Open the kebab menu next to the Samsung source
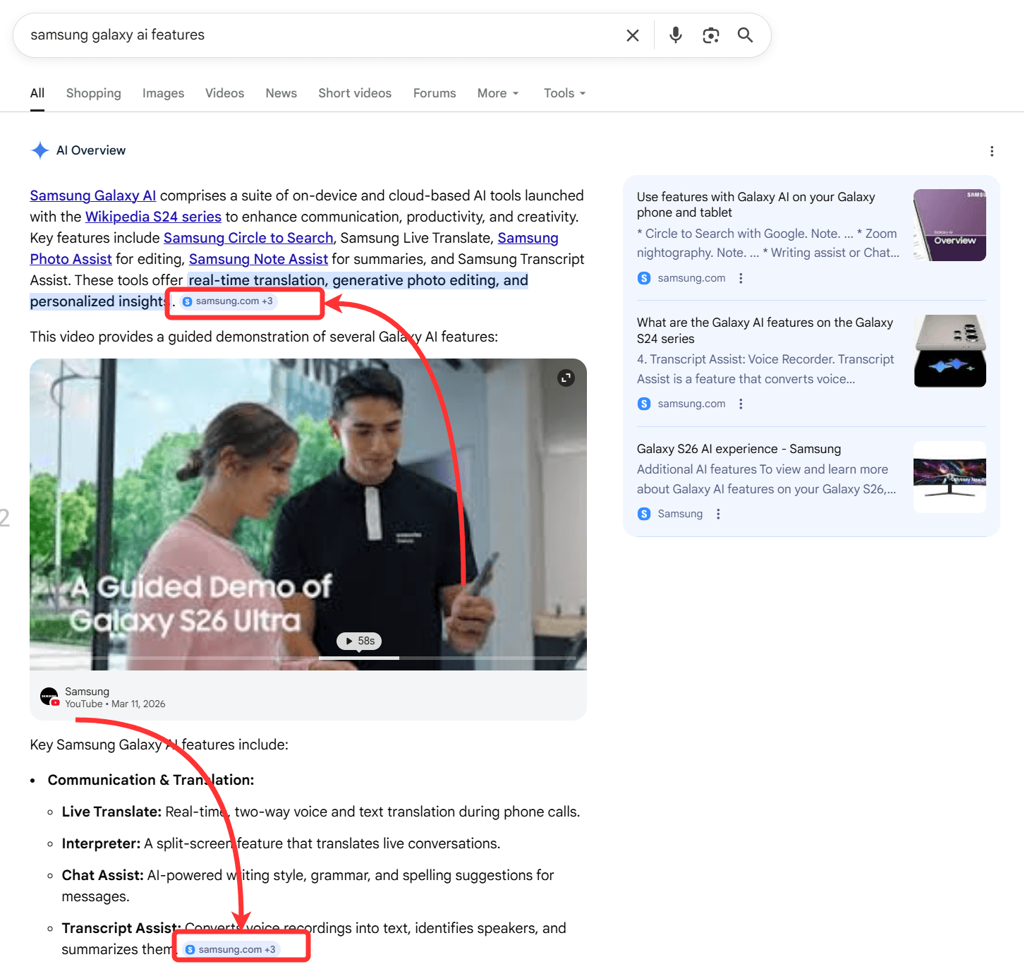Viewport: 1025px width, 969px height. tap(718, 514)
